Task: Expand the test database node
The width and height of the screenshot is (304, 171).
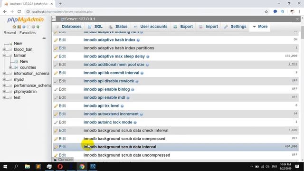Action: 4,97
